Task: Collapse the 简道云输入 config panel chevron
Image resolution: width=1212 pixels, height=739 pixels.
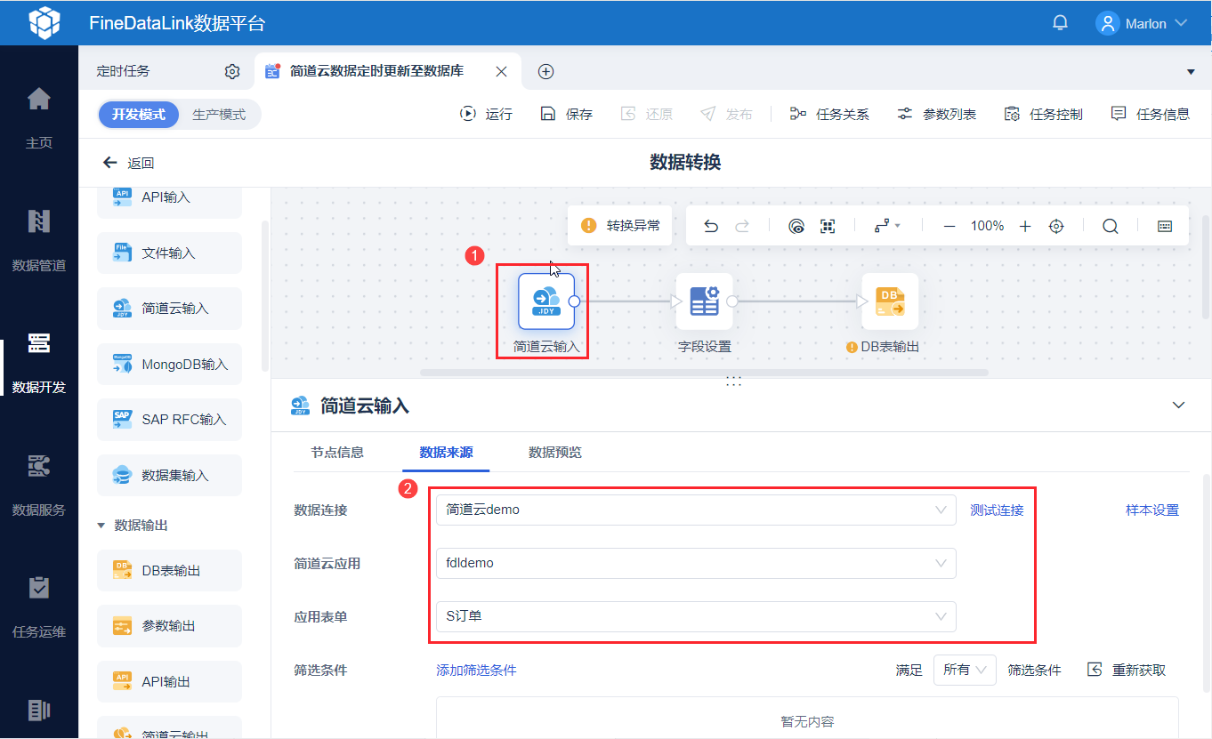Action: pos(1179,406)
